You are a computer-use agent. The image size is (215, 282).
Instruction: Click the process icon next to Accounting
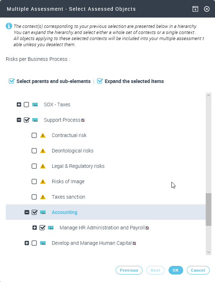43,212
